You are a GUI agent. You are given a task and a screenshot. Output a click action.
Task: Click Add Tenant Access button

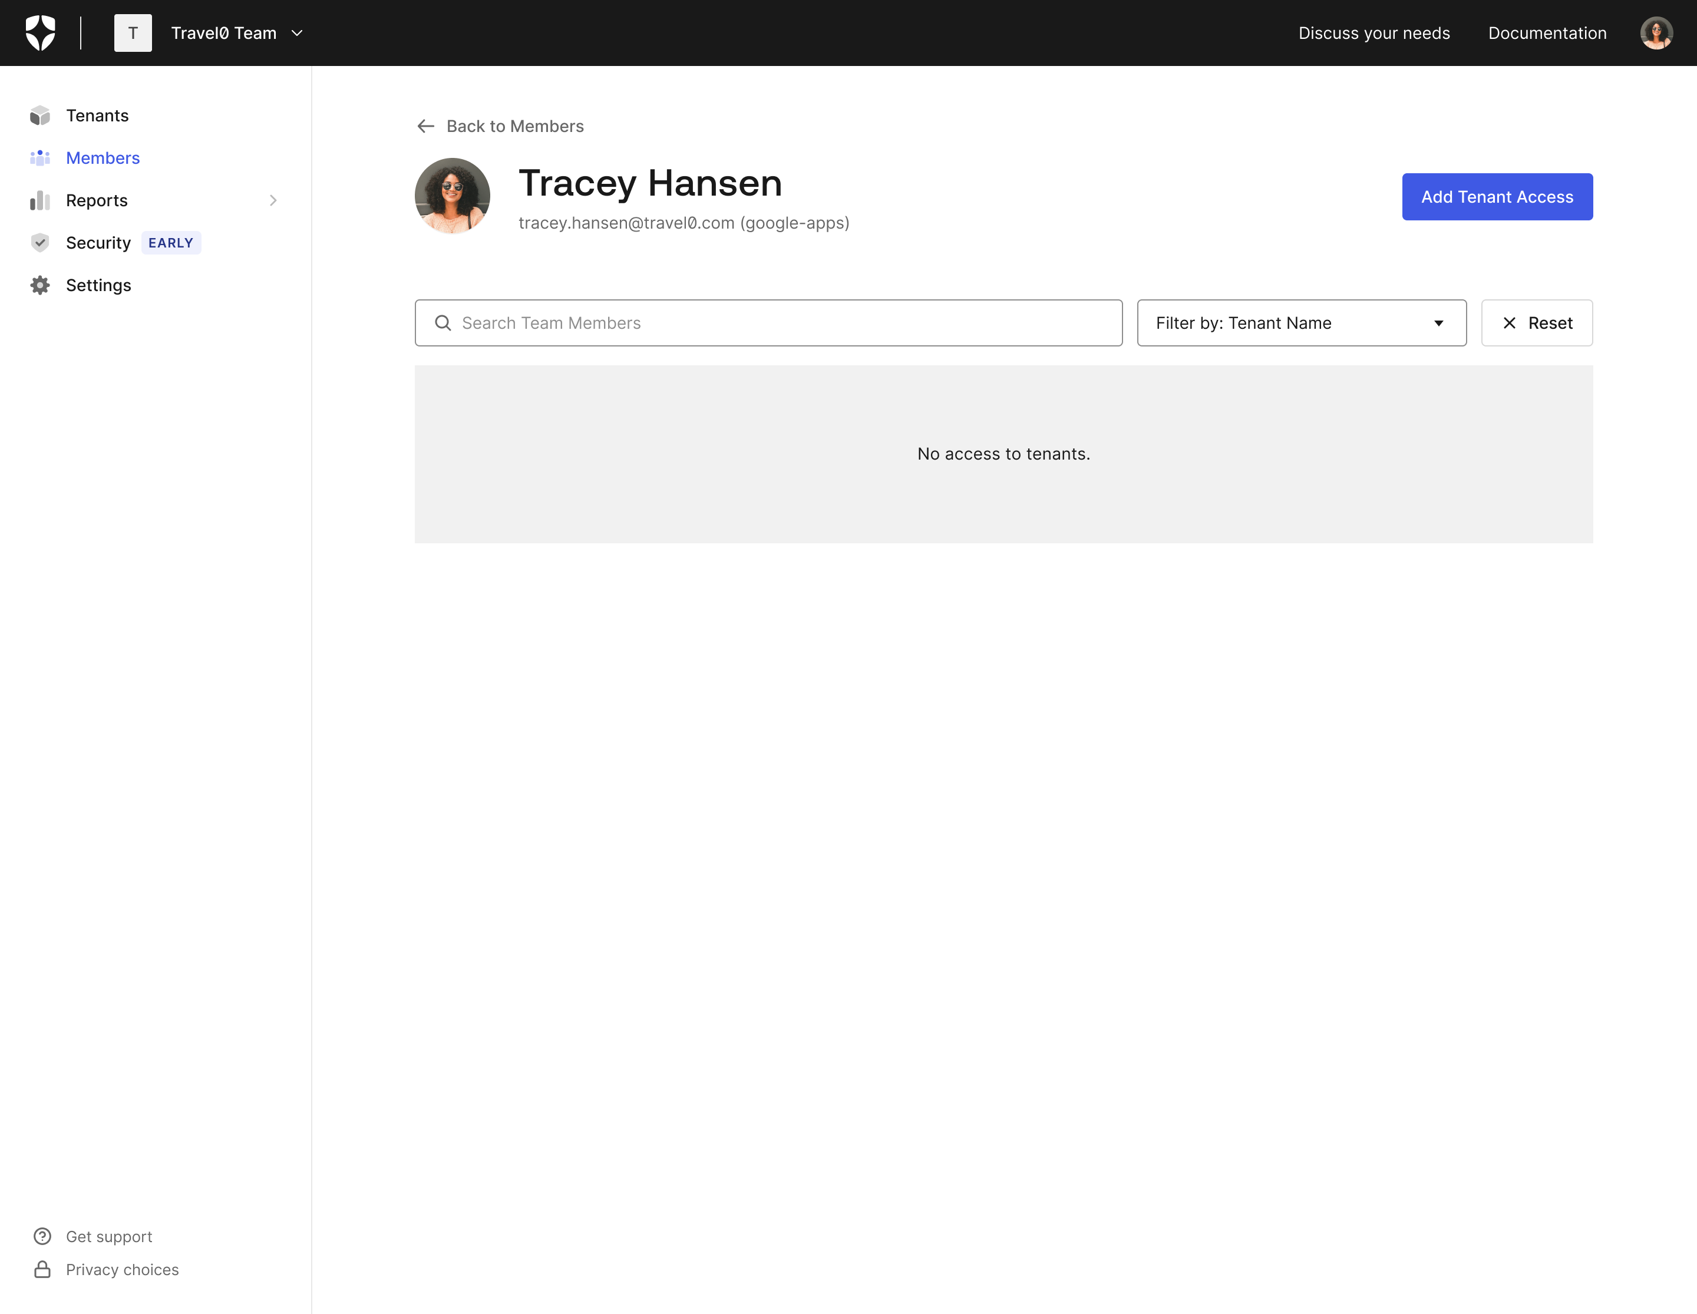[x=1497, y=196]
